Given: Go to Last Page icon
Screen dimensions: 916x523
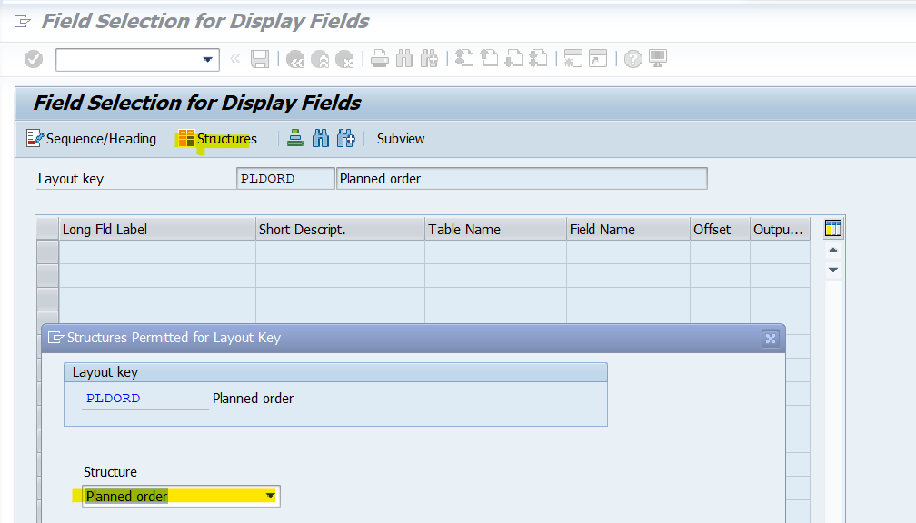Looking at the screenshot, I should pos(538,58).
